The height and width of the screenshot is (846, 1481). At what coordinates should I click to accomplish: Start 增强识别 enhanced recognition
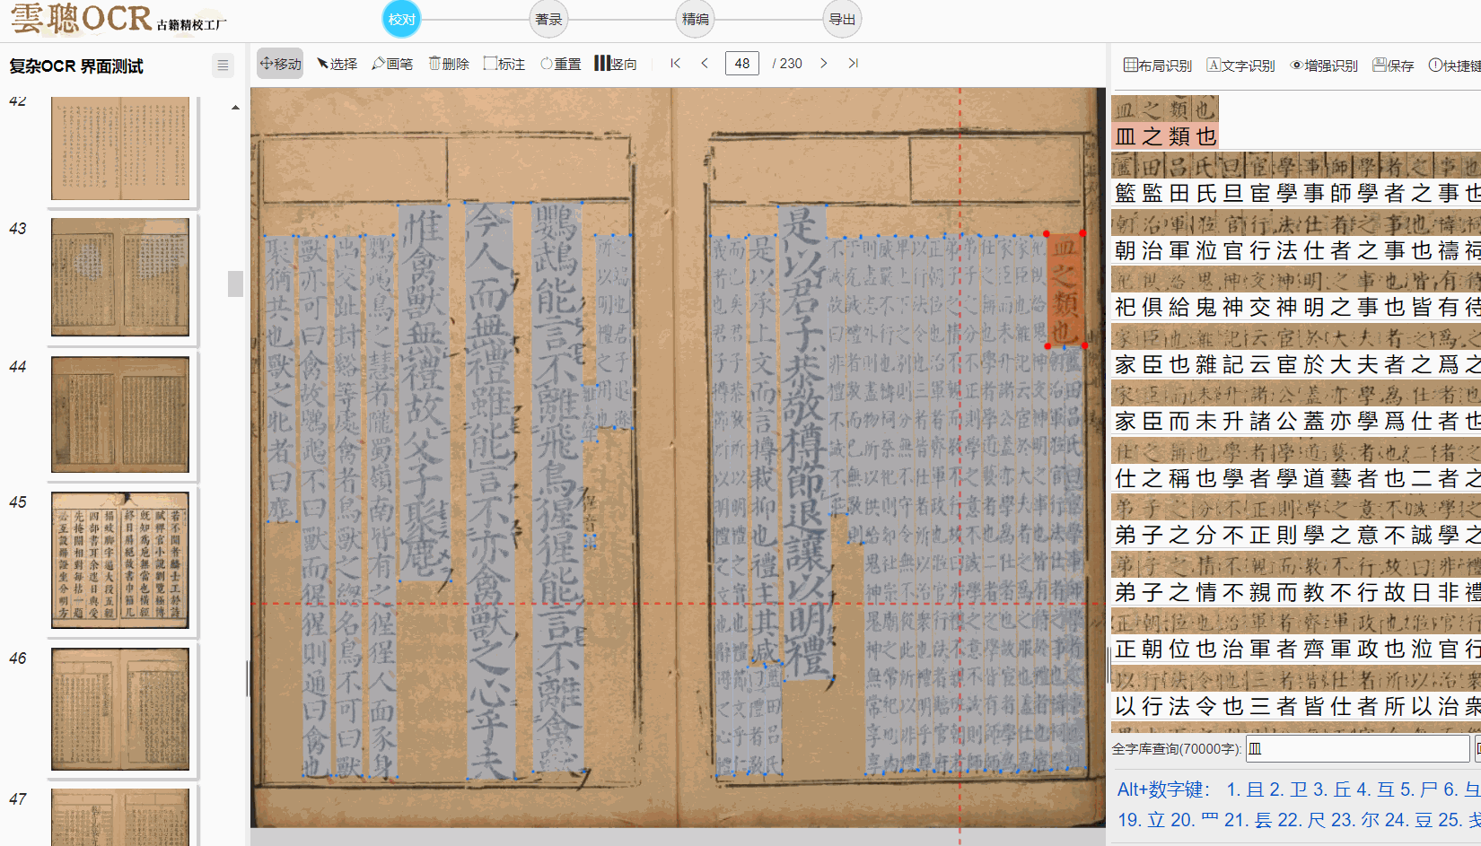point(1324,65)
